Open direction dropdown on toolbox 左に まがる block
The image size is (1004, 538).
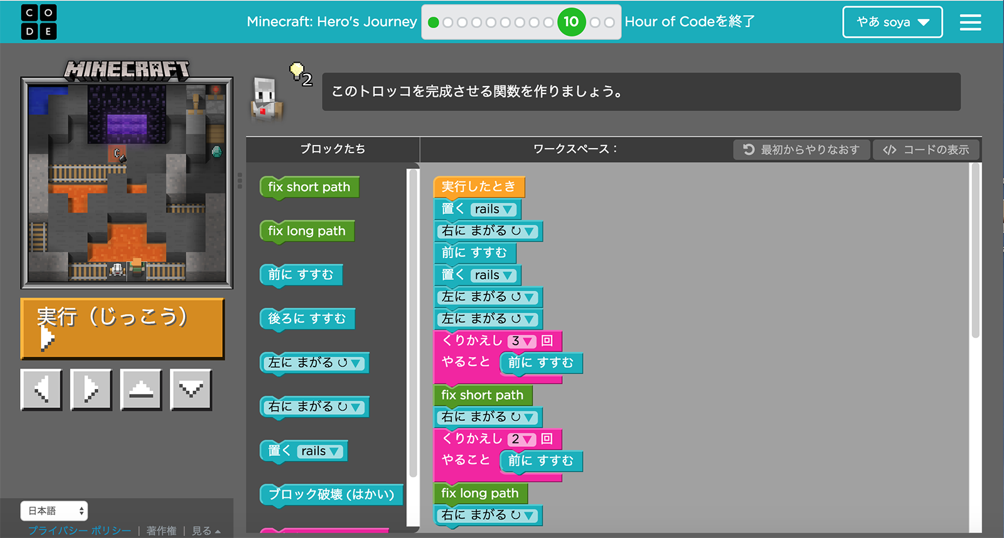coord(356,363)
